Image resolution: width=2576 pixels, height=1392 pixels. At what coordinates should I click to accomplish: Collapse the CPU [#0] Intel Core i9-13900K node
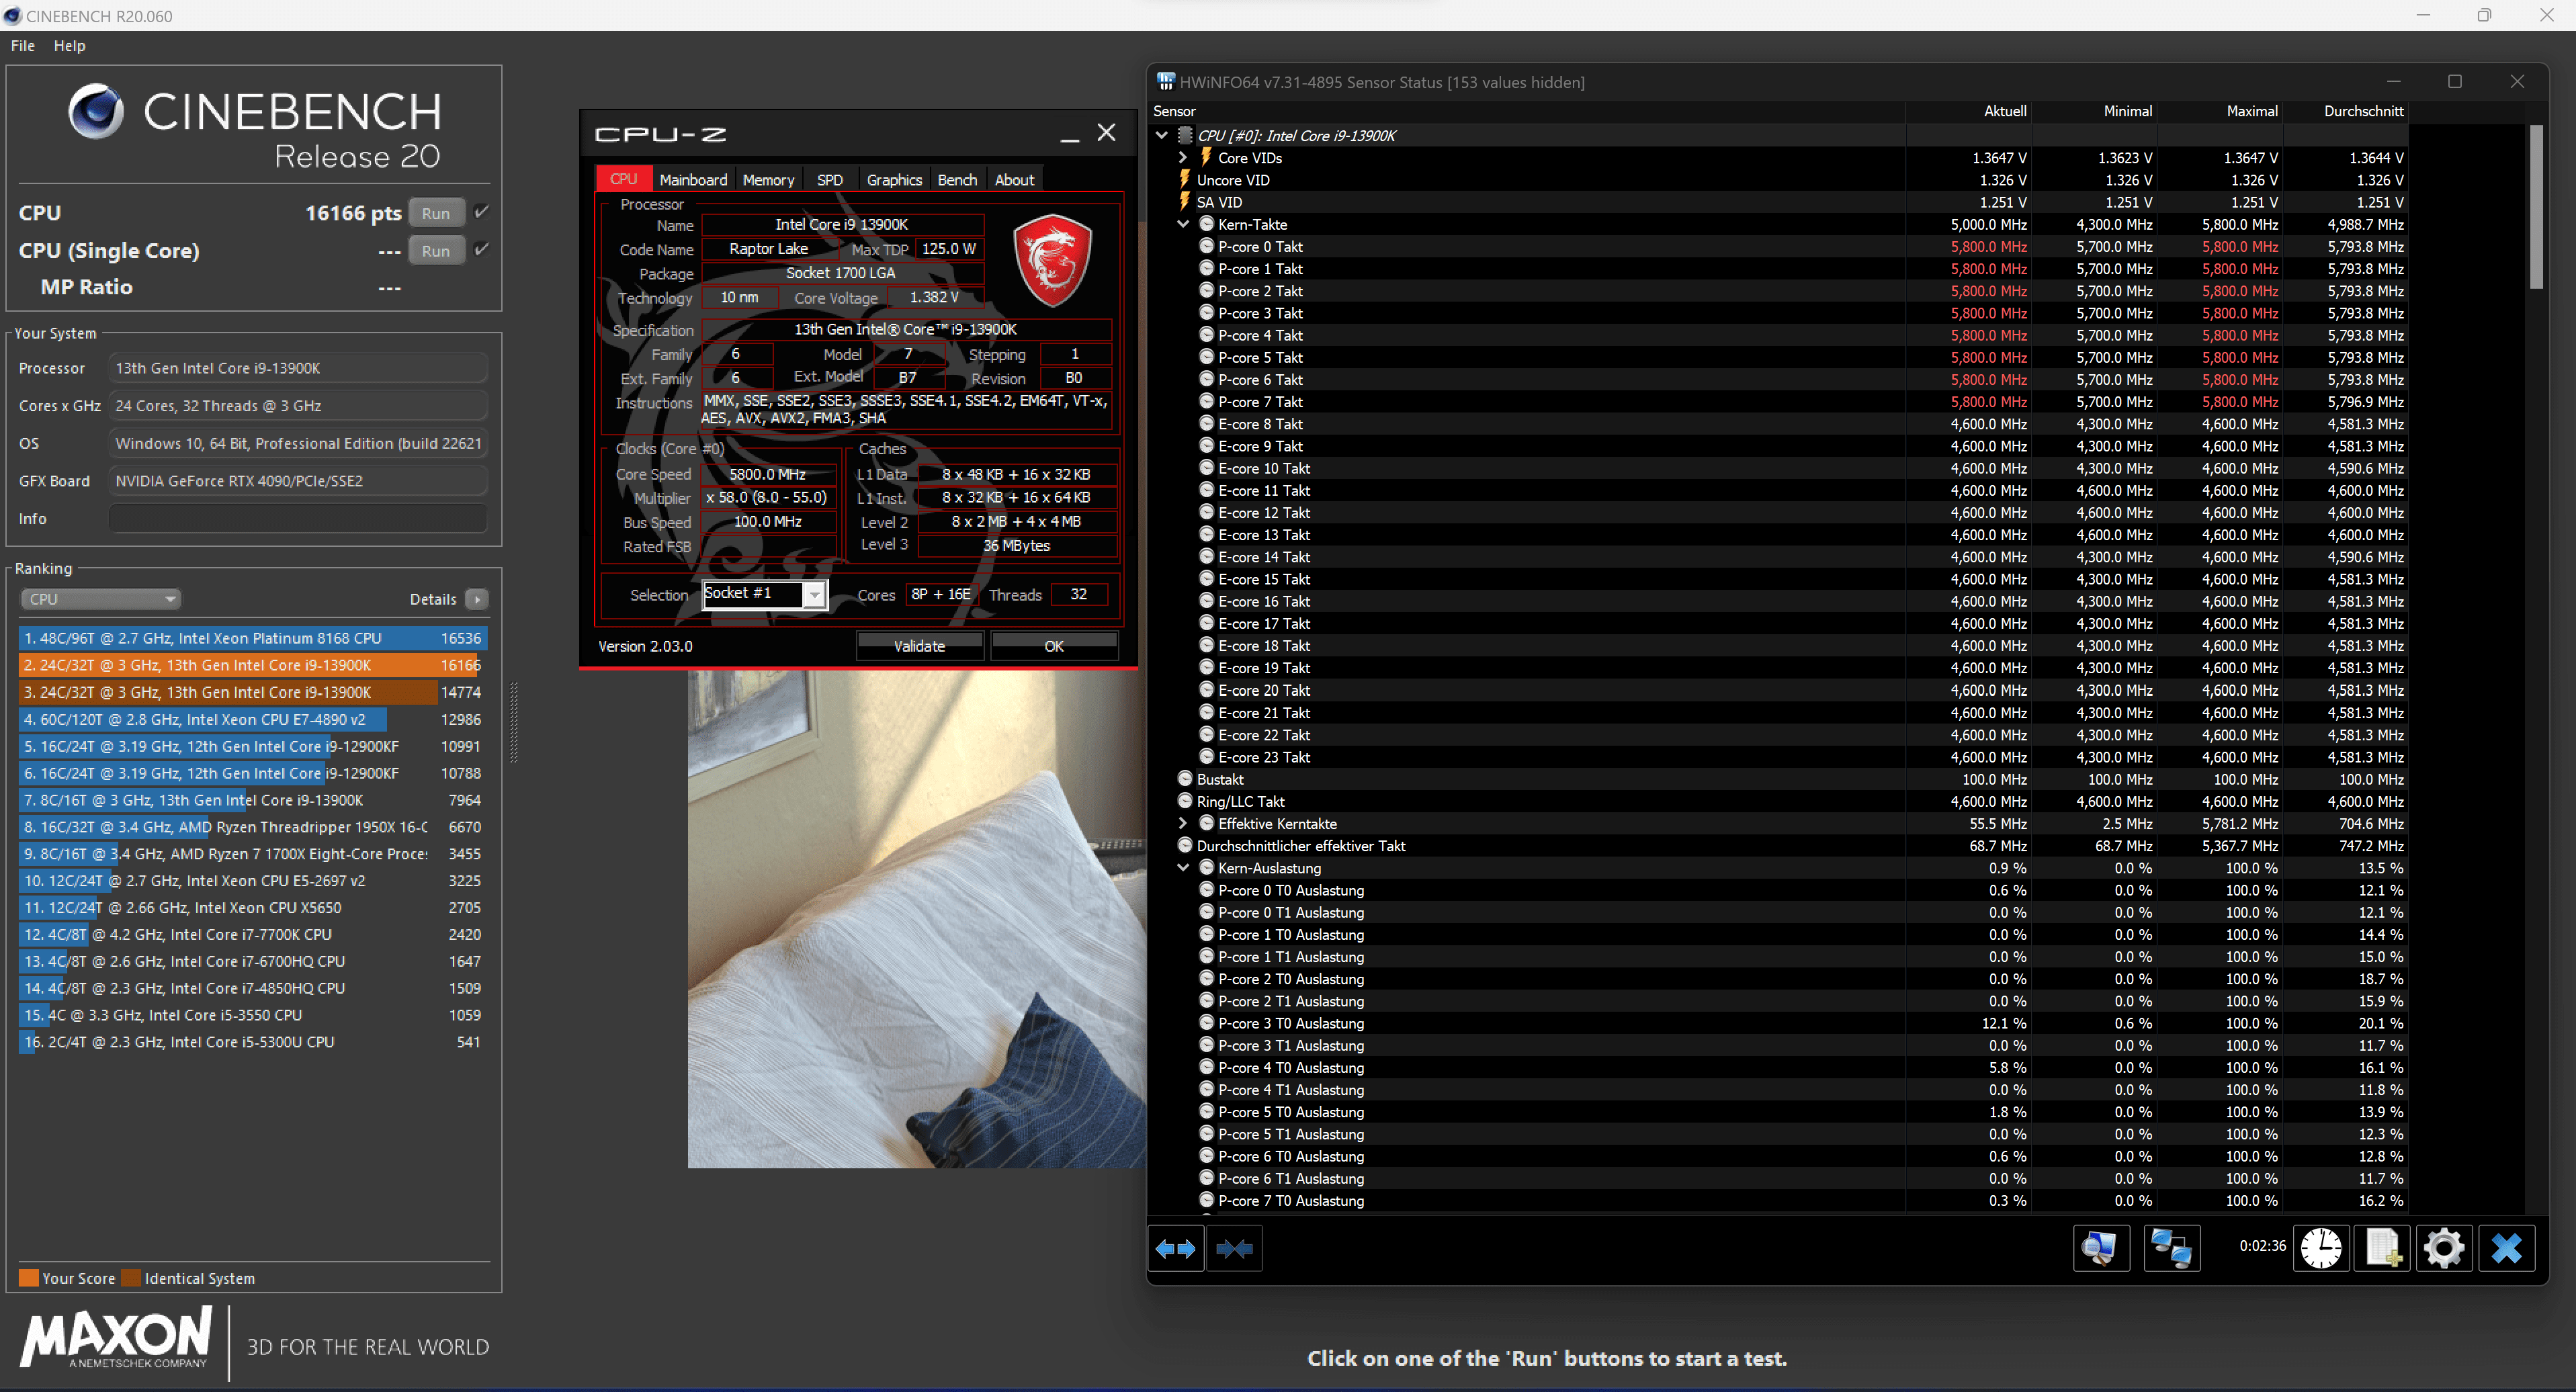1162,135
